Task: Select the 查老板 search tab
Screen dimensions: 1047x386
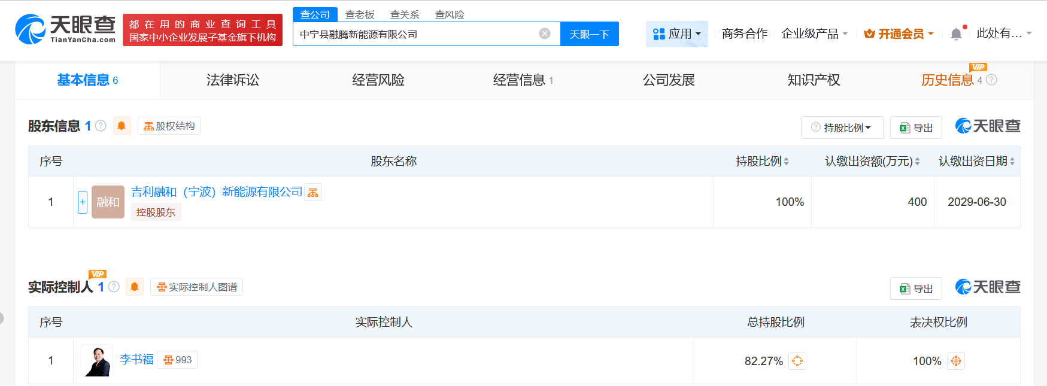Action: point(360,14)
